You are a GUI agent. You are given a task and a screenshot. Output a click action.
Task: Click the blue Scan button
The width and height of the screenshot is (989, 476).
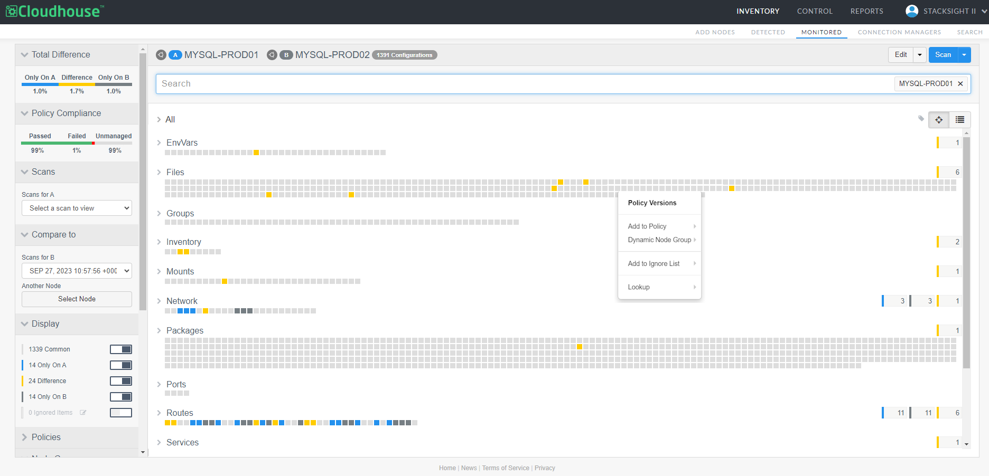tap(943, 55)
